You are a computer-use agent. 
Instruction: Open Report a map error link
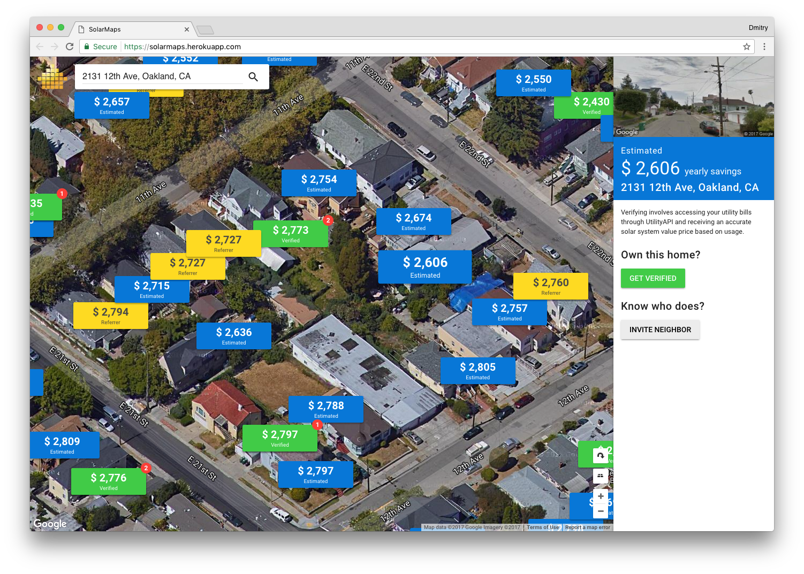pyautogui.click(x=587, y=527)
